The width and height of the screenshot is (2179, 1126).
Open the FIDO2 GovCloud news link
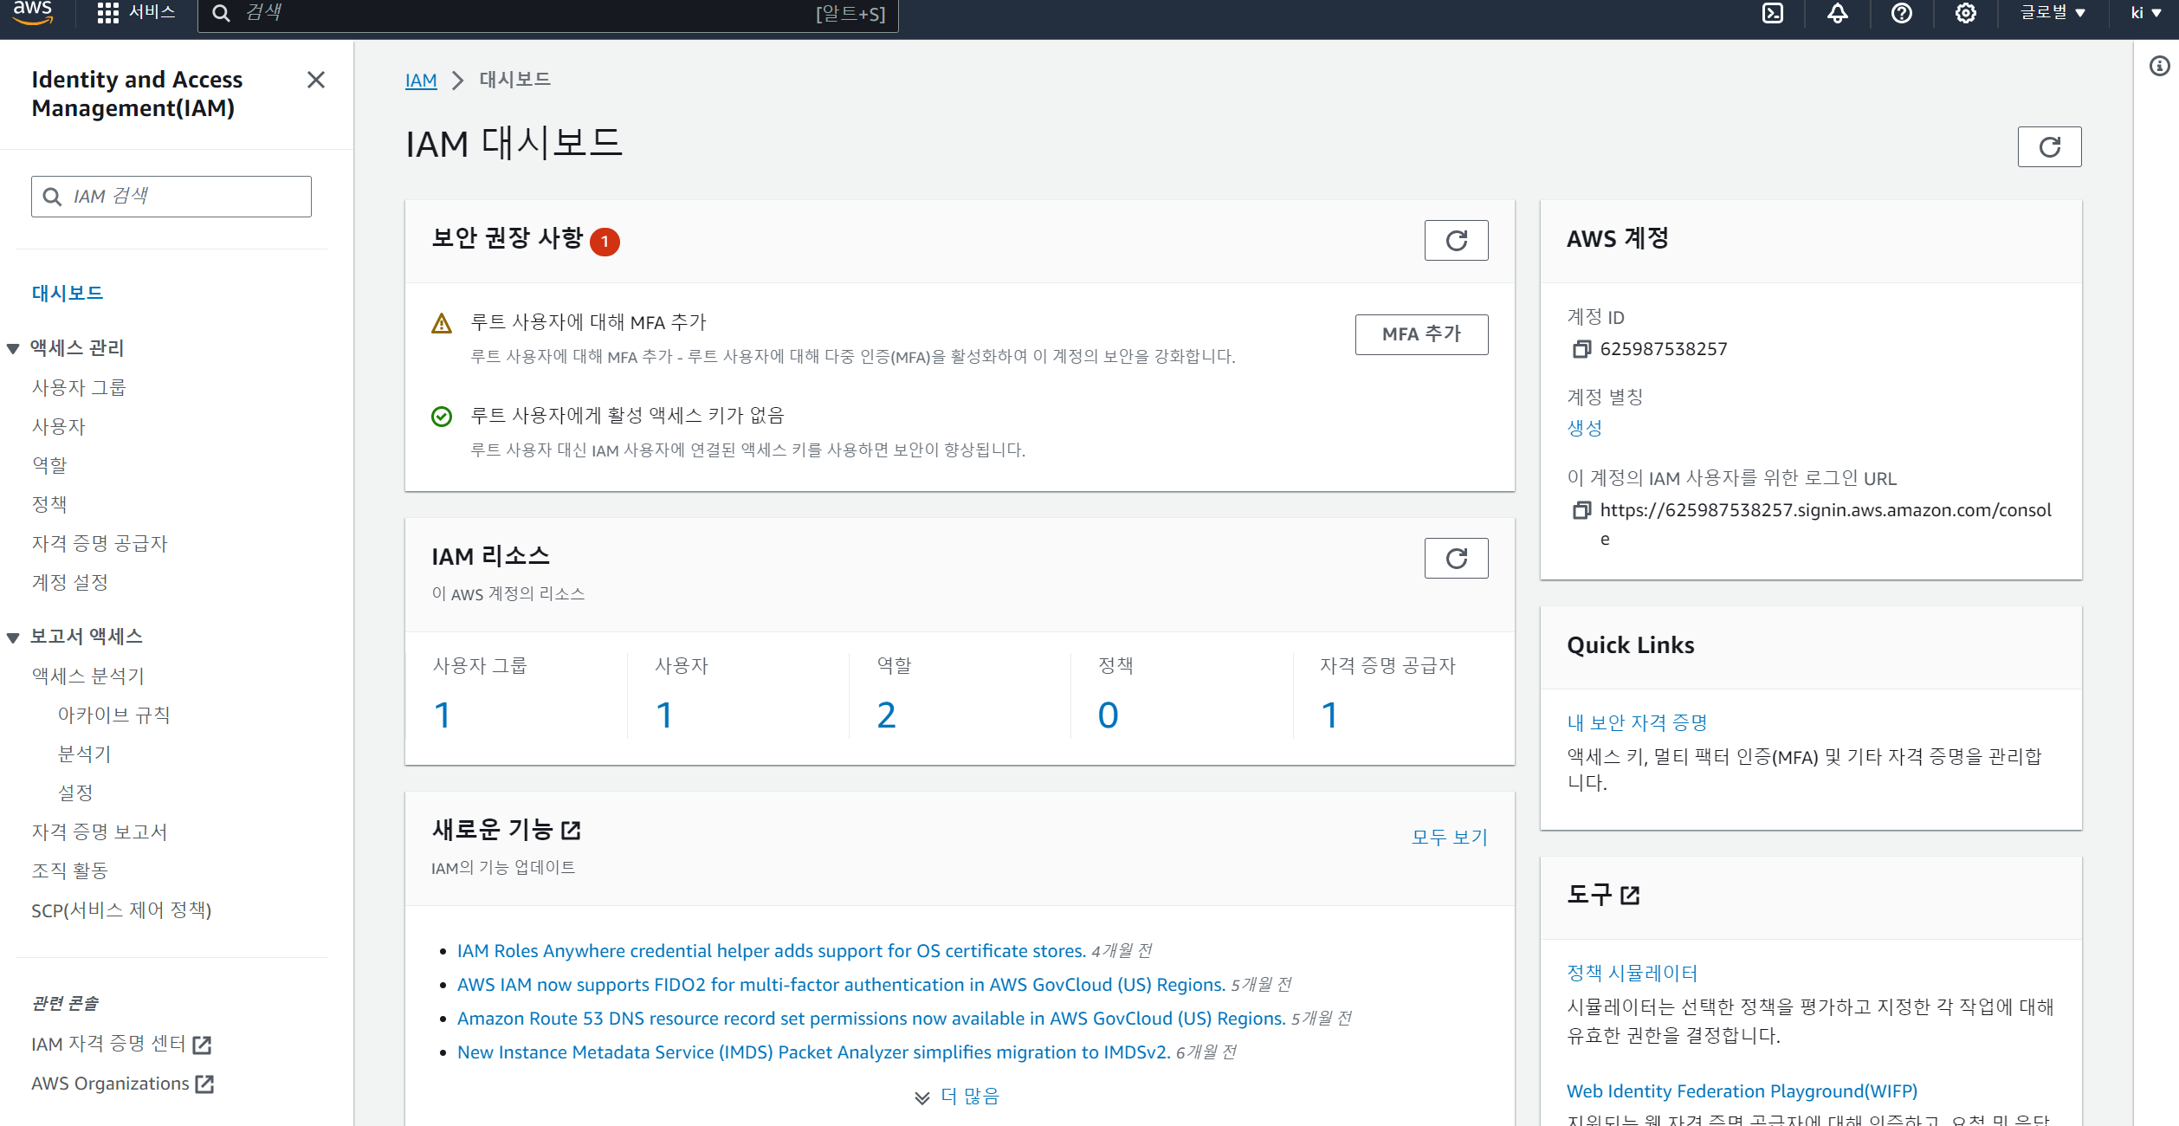pos(842,985)
